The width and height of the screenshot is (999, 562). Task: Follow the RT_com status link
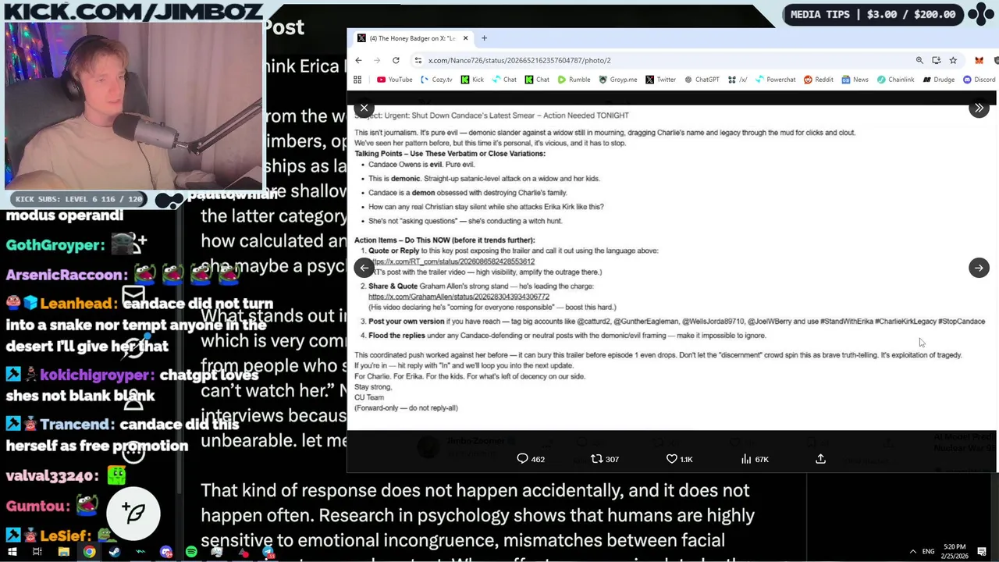(453, 261)
